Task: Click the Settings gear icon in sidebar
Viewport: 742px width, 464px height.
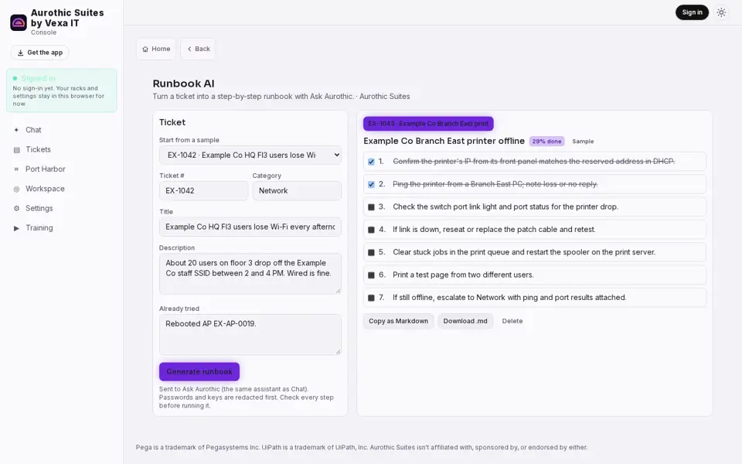Action: click(x=16, y=208)
